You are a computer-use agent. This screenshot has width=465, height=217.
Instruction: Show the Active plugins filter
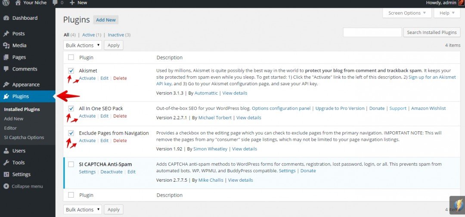point(88,35)
